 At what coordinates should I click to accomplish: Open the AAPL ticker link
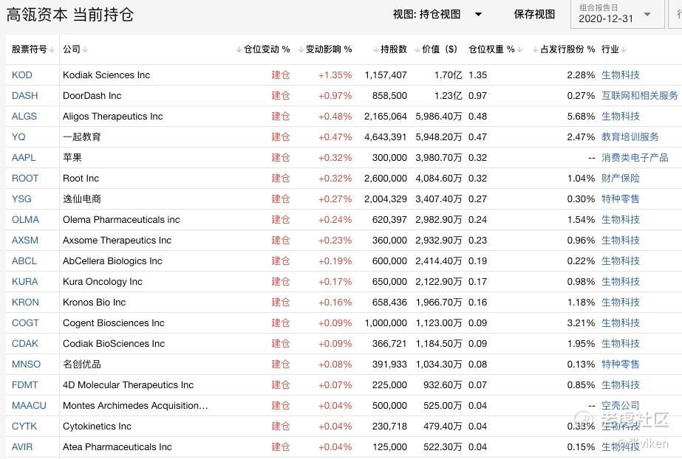24,158
